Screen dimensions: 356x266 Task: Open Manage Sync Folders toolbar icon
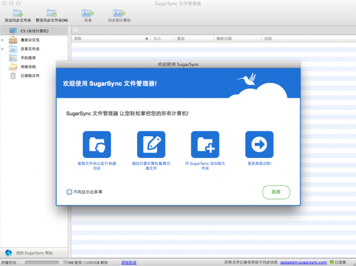tap(51, 13)
